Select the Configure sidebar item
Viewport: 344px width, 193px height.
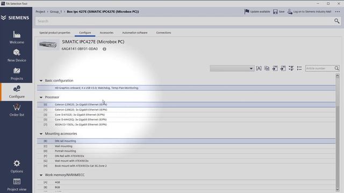point(17,92)
